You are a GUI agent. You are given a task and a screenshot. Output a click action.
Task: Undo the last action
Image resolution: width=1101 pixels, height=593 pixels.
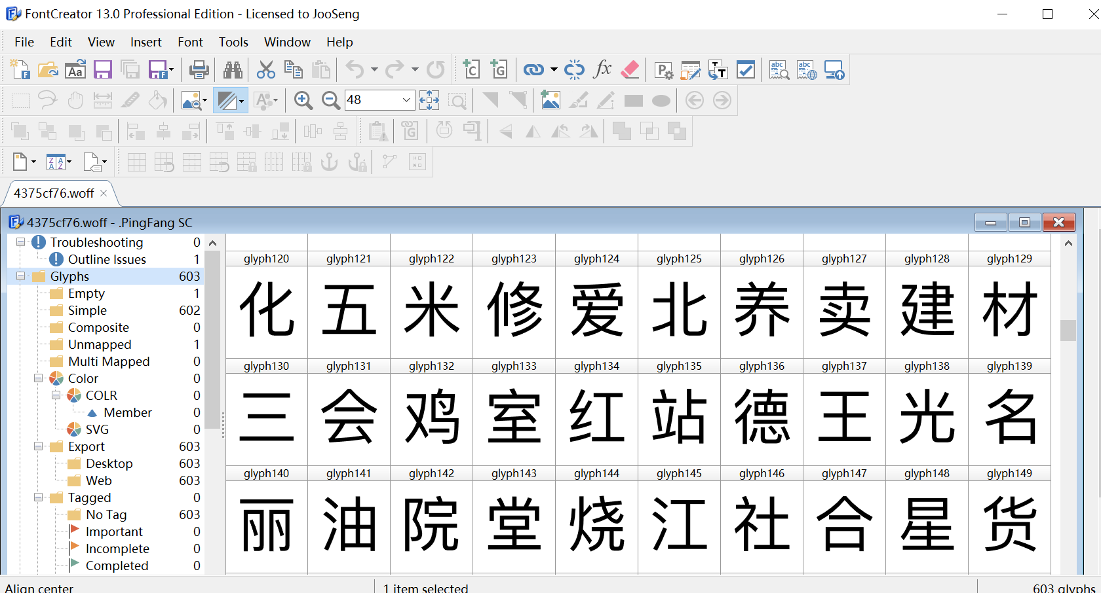pos(355,69)
